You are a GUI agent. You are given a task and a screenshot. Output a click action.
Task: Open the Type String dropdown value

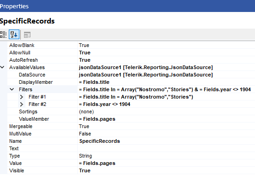click(x=166, y=156)
